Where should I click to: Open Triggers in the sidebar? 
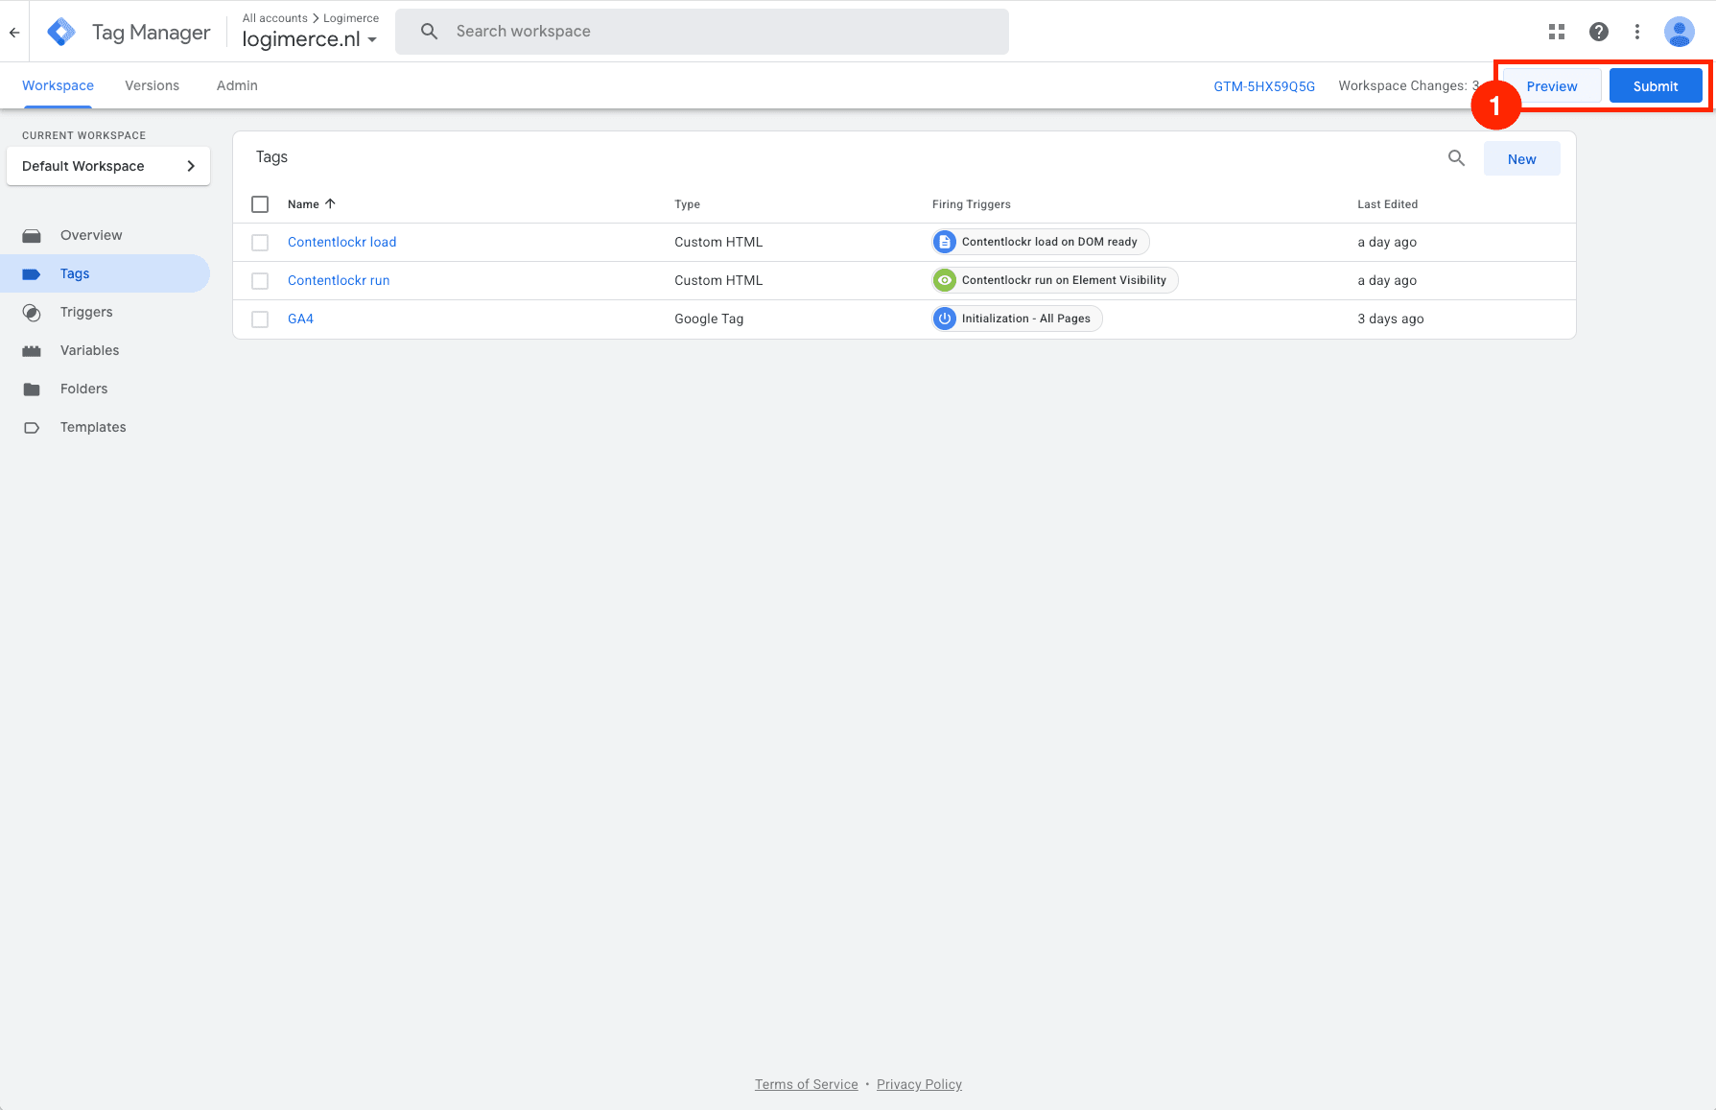pos(86,312)
